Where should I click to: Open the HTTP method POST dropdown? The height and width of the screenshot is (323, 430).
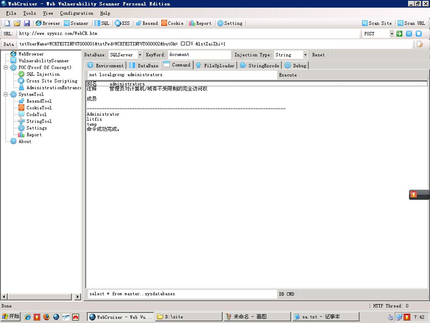pyautogui.click(x=392, y=34)
